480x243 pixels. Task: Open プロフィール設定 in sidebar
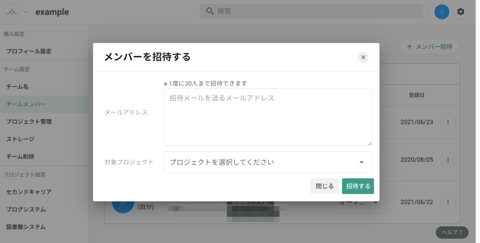click(x=44, y=51)
